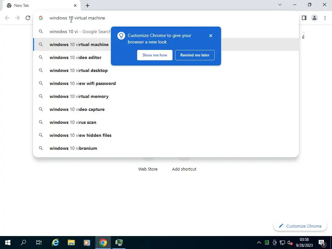Close the New Tab tab
Image resolution: width=332 pixels, height=249 pixels.
pos(75,6)
